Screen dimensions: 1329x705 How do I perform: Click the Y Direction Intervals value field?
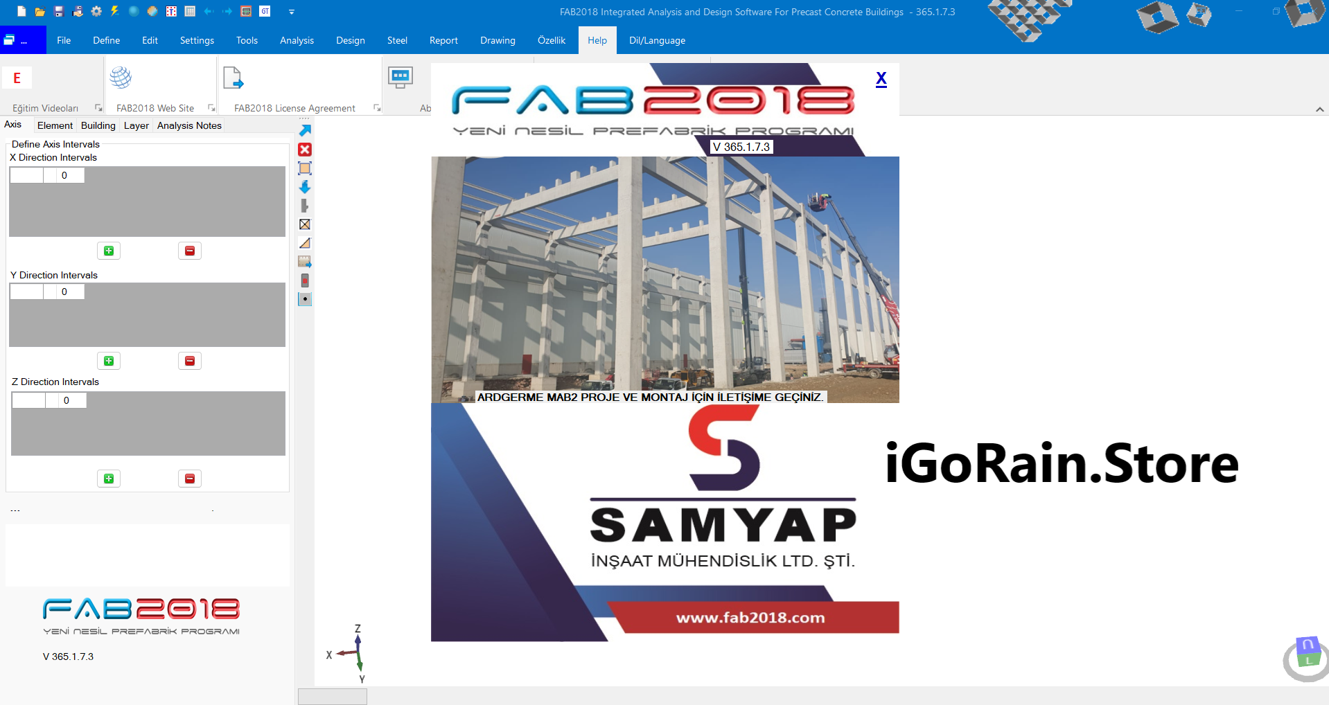pyautogui.click(x=64, y=292)
